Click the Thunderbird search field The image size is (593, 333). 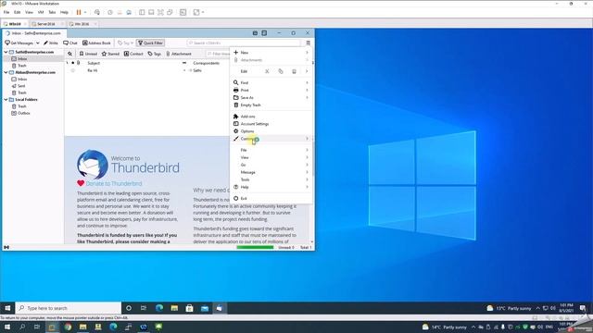[x=244, y=43]
